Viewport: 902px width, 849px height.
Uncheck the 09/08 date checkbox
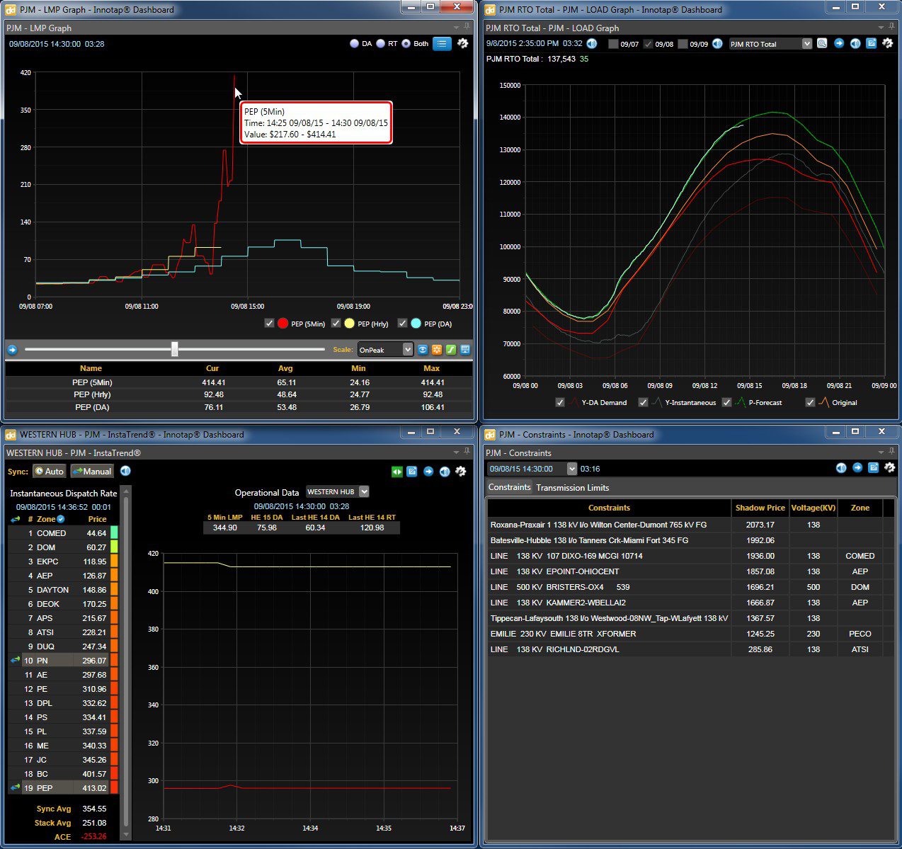click(x=648, y=44)
